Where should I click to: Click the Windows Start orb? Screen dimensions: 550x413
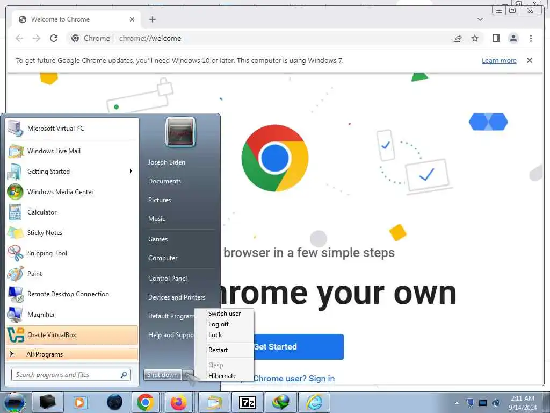coord(14,403)
